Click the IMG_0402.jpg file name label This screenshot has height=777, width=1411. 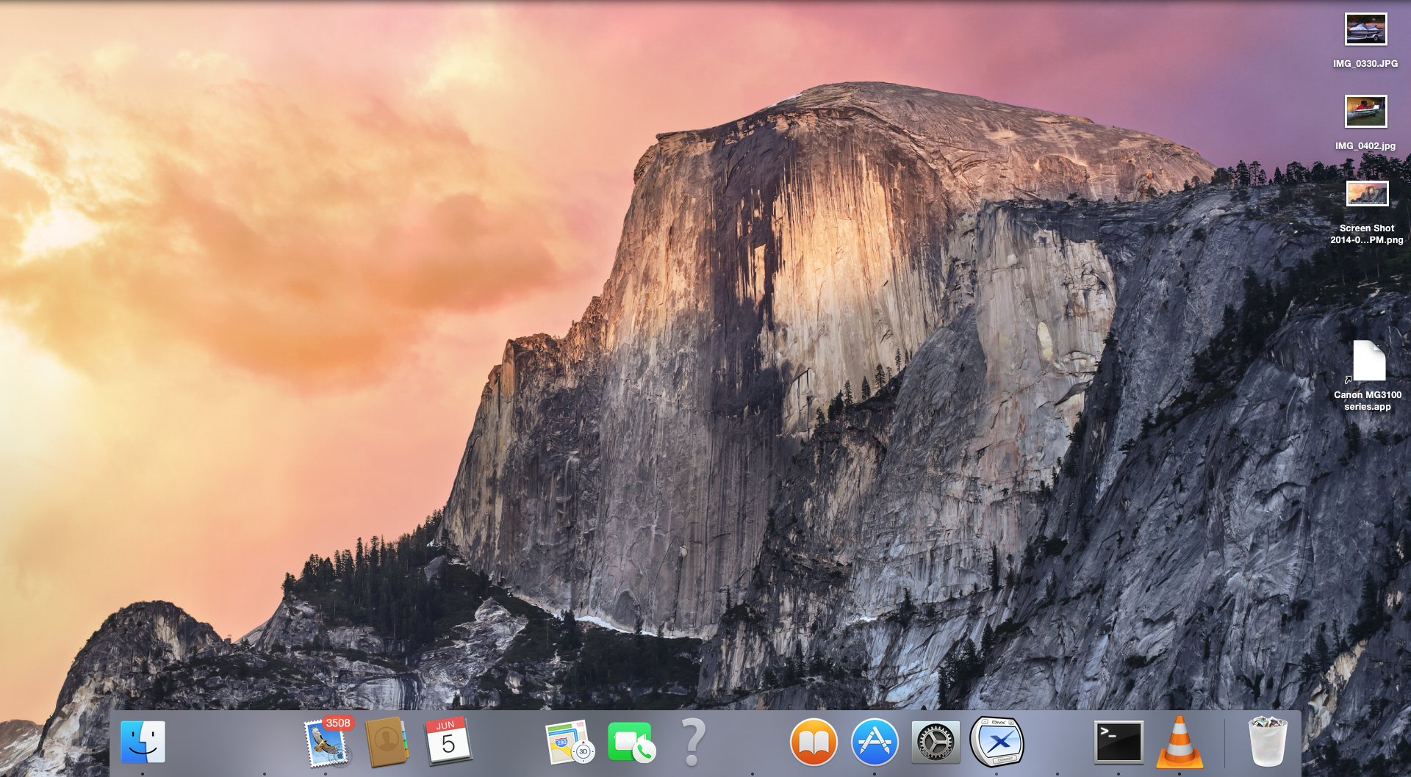(1365, 146)
